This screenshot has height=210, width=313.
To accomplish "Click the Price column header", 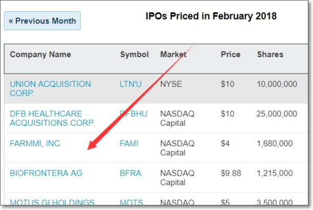I will [231, 55].
